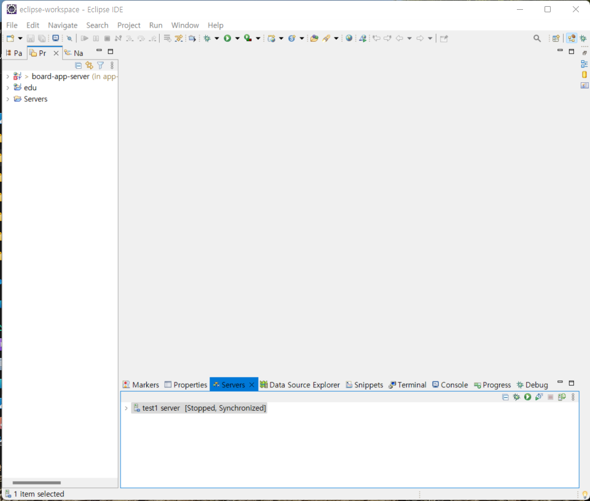Click the Disconnect debug icon
The image size is (590, 501).
118,38
